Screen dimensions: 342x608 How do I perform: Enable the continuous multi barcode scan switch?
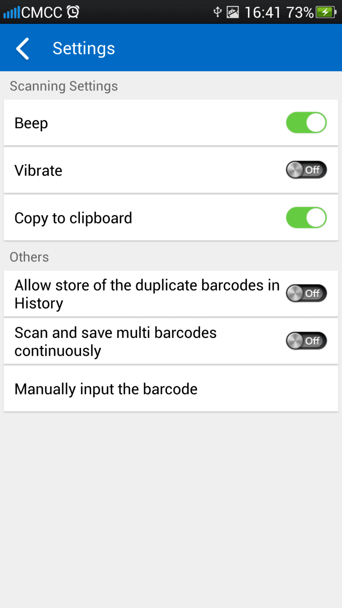[x=306, y=341]
